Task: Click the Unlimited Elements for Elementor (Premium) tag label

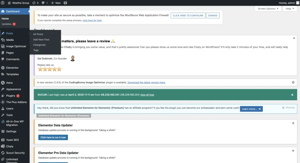Action: (64, 116)
